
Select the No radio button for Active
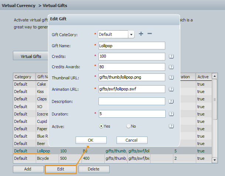pos(128,126)
